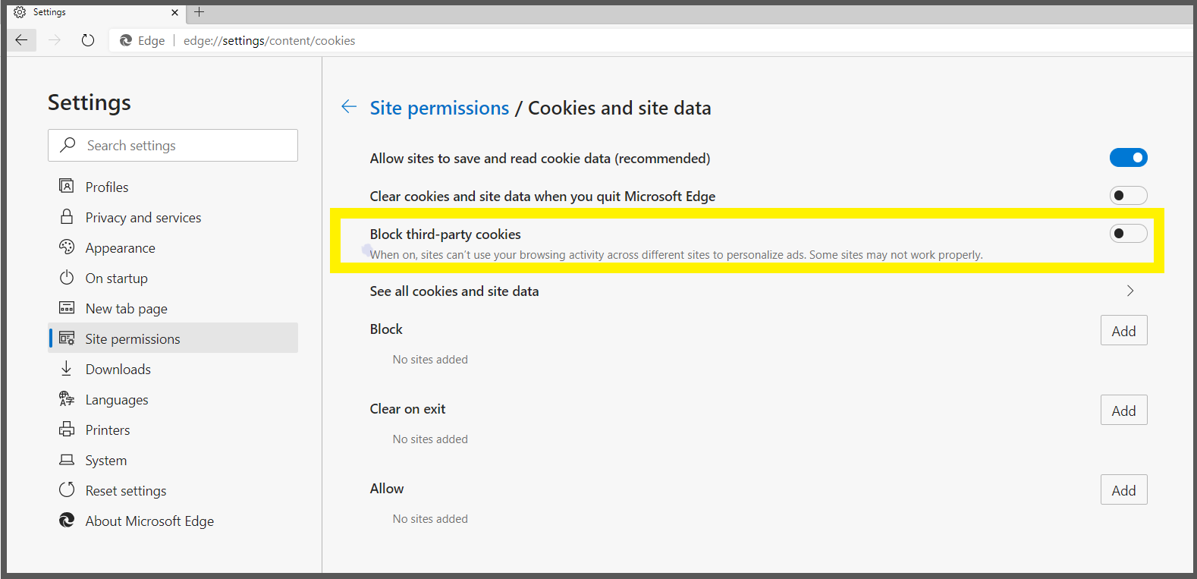This screenshot has width=1197, height=579.
Task: Click the Printers icon in sidebar
Action: 67,429
